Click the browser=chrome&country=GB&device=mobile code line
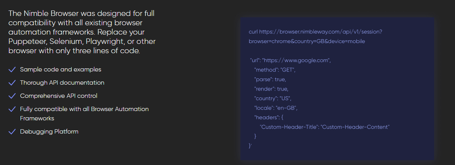455x165 pixels. pyautogui.click(x=307, y=41)
